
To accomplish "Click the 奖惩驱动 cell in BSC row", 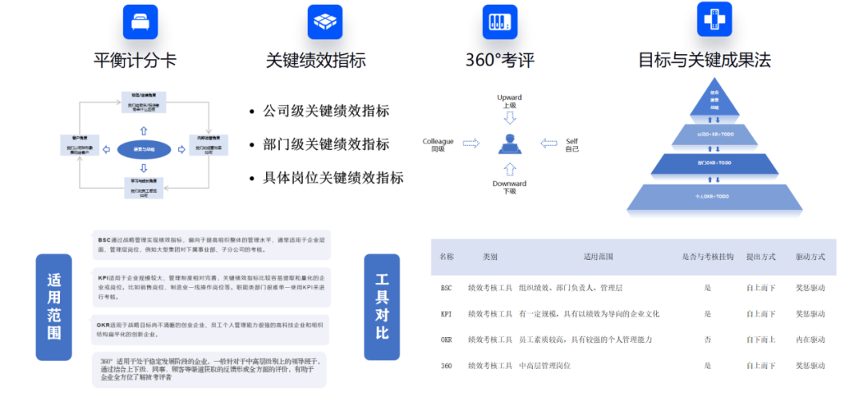I will [811, 288].
